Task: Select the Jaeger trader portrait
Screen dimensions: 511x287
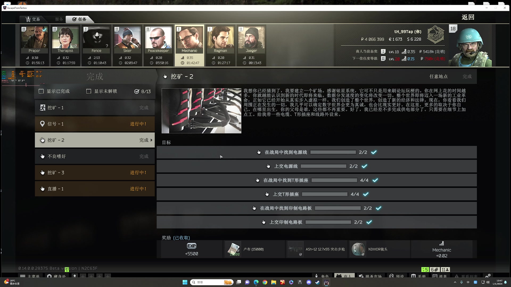Action: tap(251, 40)
